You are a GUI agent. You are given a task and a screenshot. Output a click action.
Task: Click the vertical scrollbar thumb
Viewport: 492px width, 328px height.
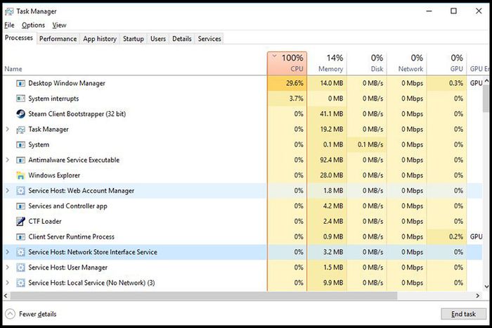click(486, 99)
